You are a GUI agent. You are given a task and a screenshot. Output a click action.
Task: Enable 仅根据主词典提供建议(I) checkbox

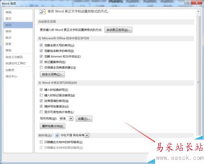click(41, 68)
